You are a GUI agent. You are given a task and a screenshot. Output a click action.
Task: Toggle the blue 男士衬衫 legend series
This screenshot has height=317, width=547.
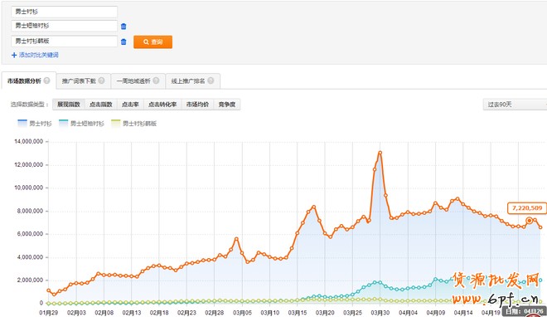pos(35,124)
